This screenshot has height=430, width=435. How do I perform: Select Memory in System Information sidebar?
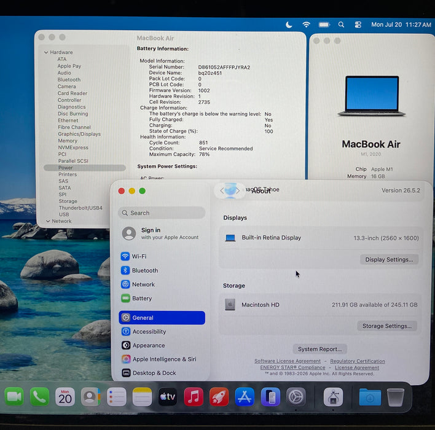68,141
